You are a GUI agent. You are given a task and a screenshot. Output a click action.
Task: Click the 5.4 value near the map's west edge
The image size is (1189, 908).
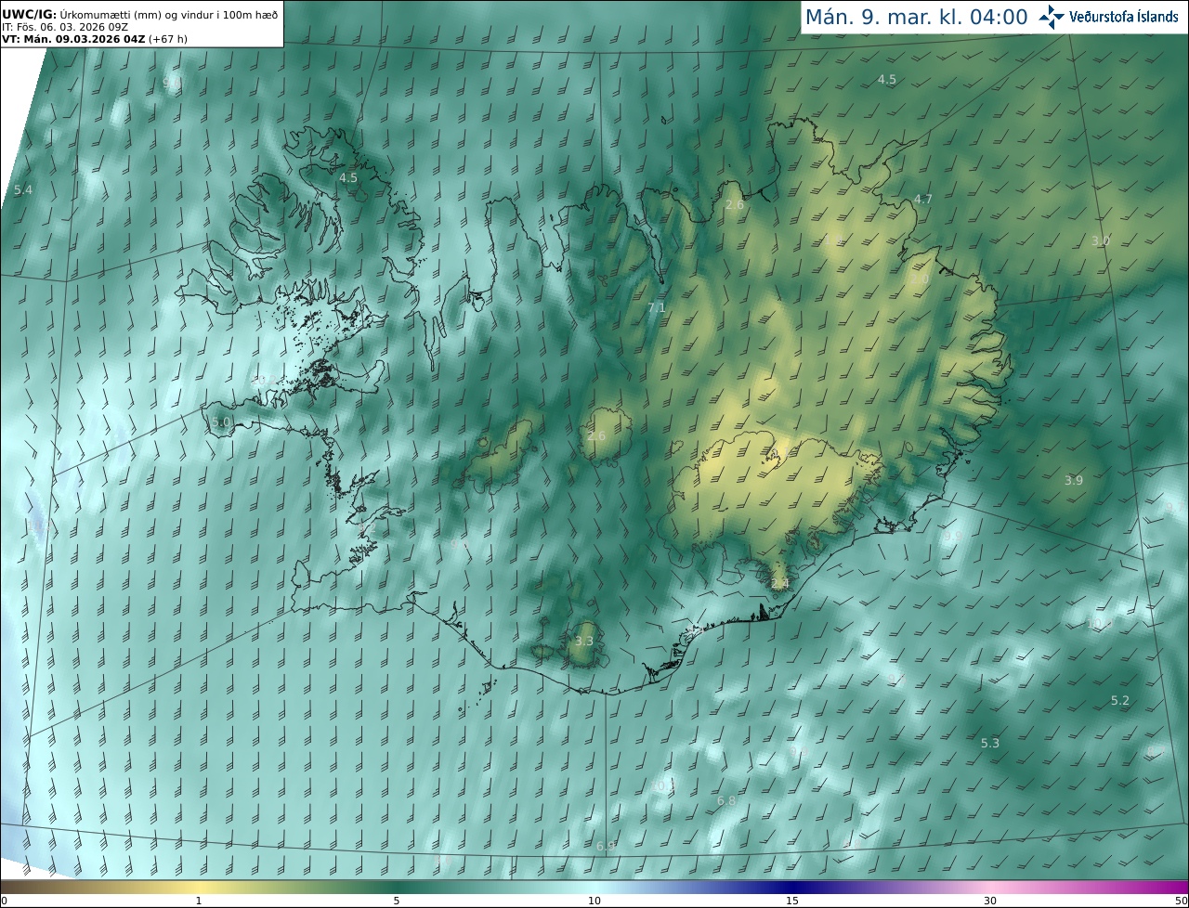pos(23,190)
